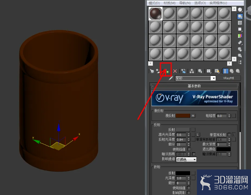Click the 反射 color map button
251x195 pixels.
(193, 130)
